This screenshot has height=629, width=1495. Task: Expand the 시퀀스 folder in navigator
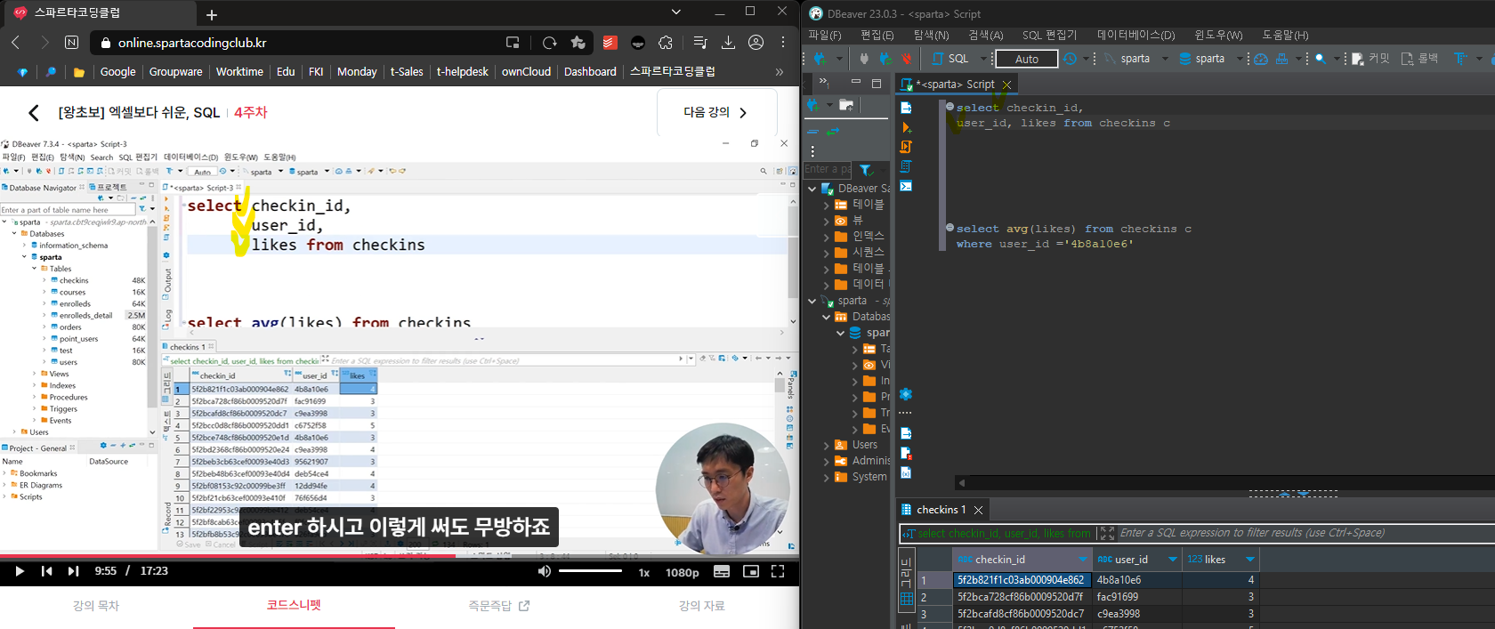[x=827, y=253]
